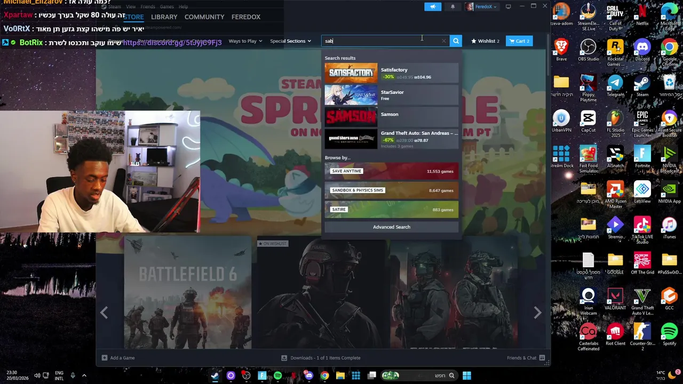Open Discord desktop icon
This screenshot has width=683, height=384.
pyautogui.click(x=642, y=51)
